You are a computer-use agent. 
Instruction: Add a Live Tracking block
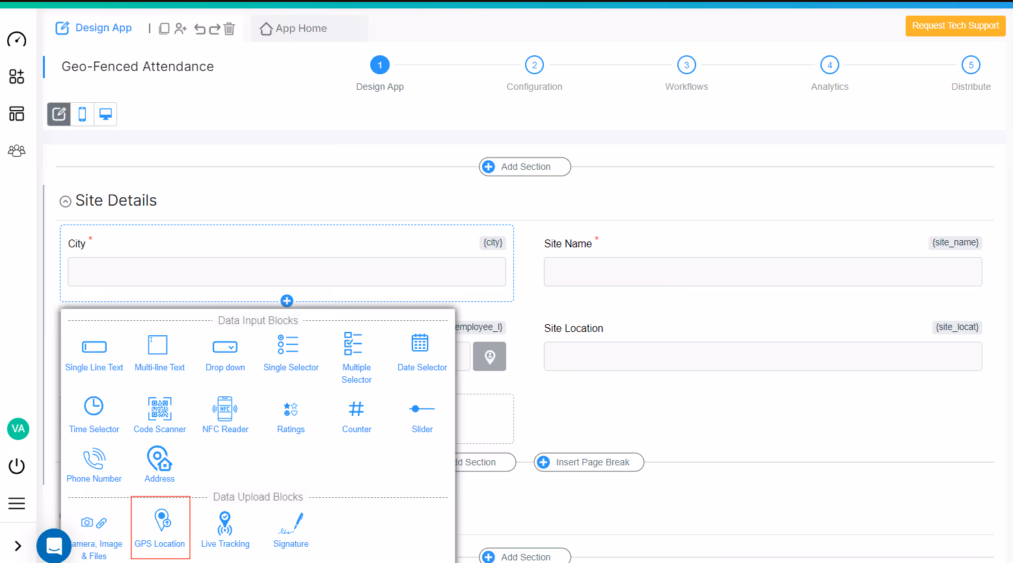(225, 530)
